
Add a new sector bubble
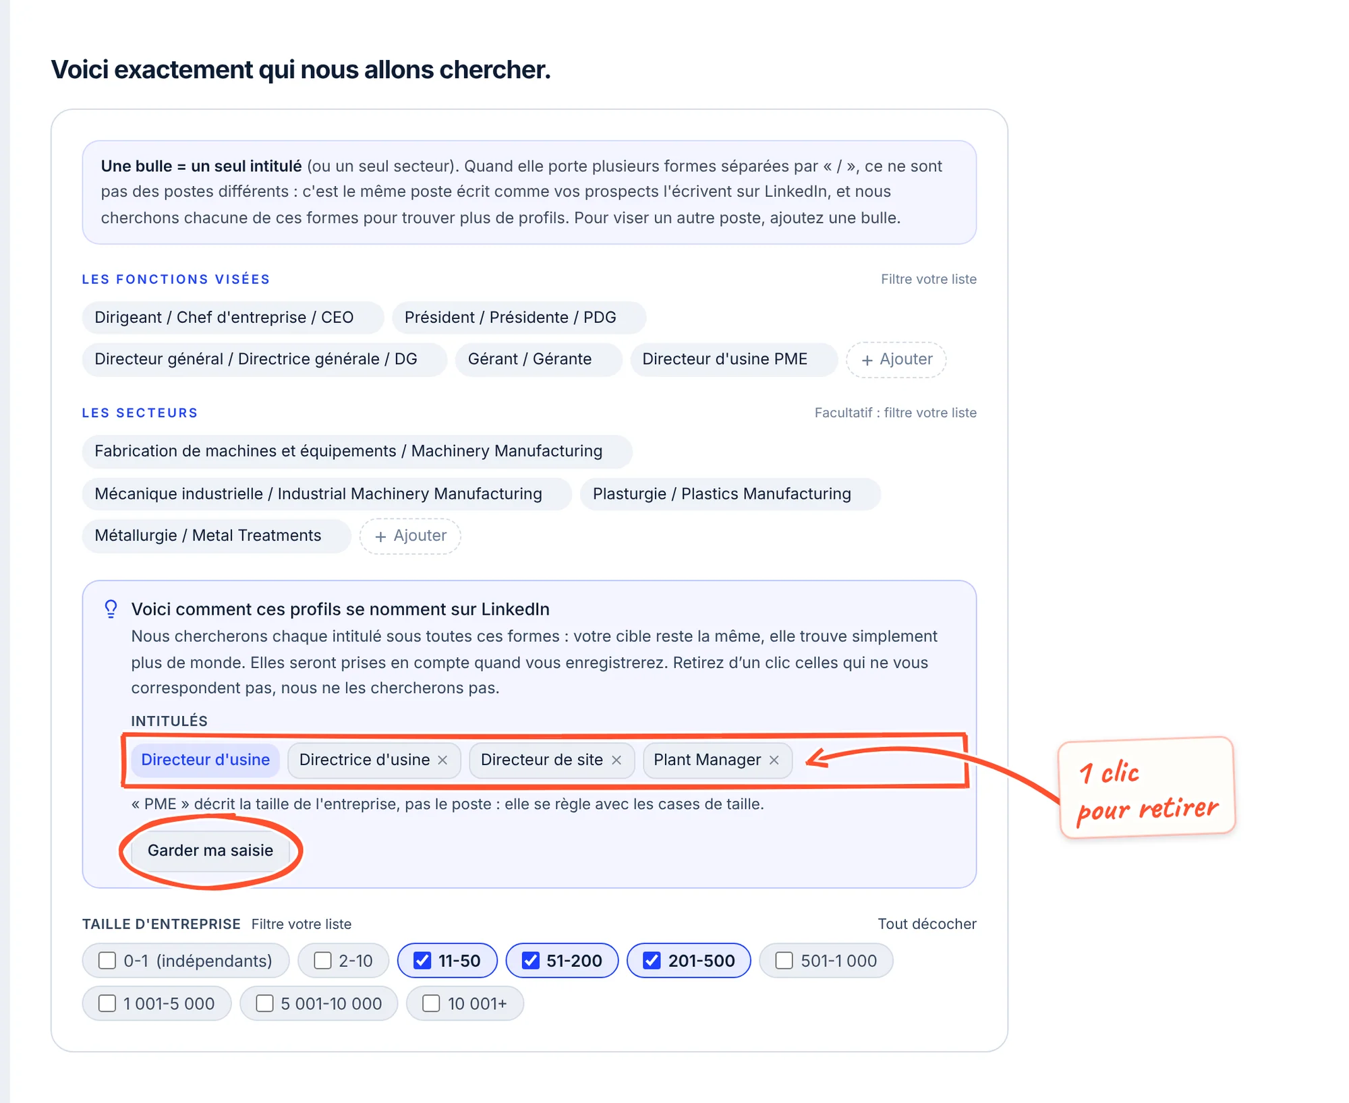click(x=410, y=536)
